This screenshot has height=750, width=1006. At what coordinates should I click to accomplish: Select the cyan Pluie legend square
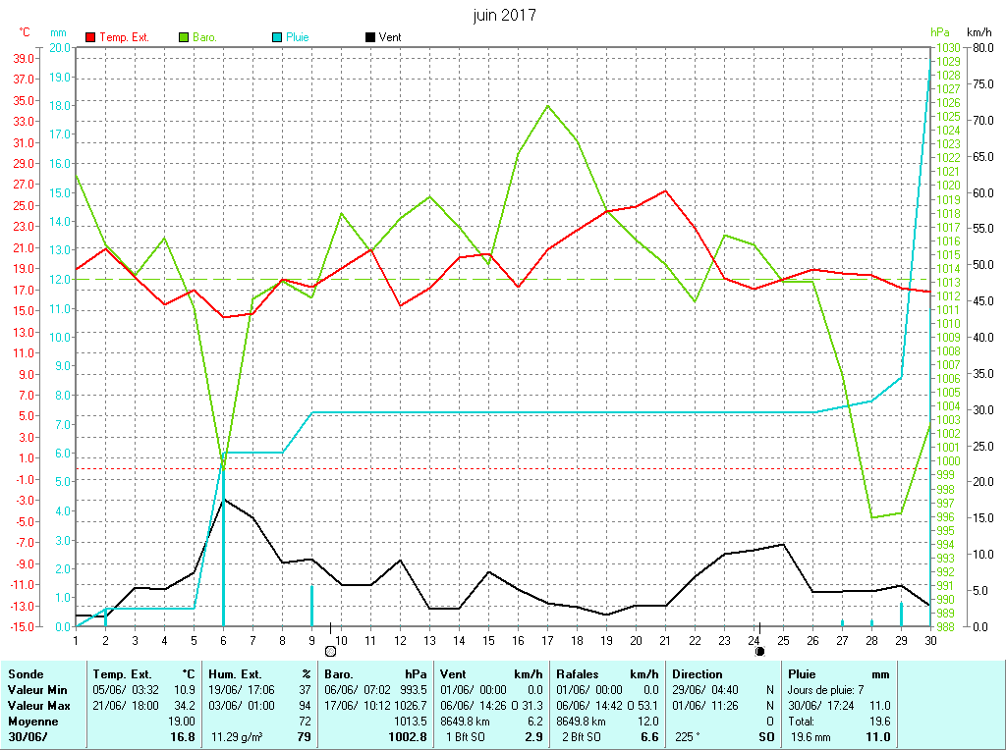[276, 37]
